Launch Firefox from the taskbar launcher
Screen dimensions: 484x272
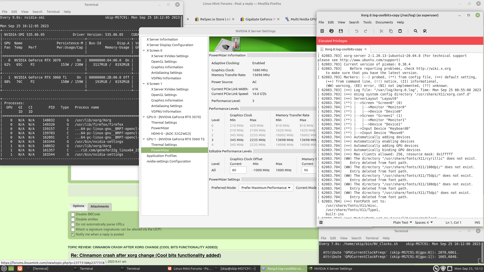pyautogui.click(x=20, y=268)
